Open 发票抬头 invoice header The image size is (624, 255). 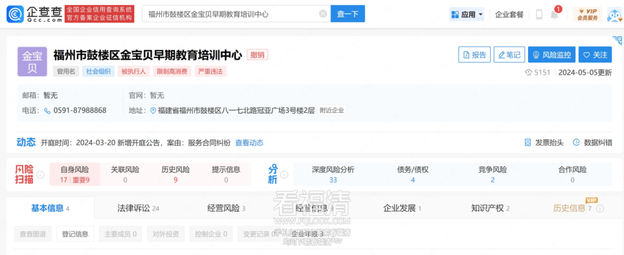click(x=544, y=143)
